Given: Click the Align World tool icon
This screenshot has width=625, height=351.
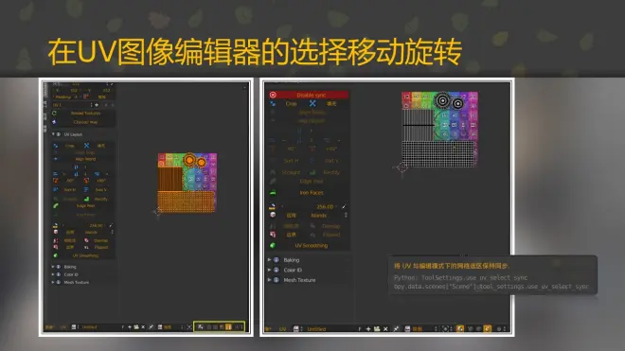Looking at the screenshot, I should coord(56,159).
